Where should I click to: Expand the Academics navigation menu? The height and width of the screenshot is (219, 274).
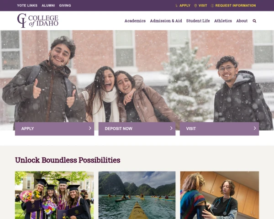(x=135, y=21)
